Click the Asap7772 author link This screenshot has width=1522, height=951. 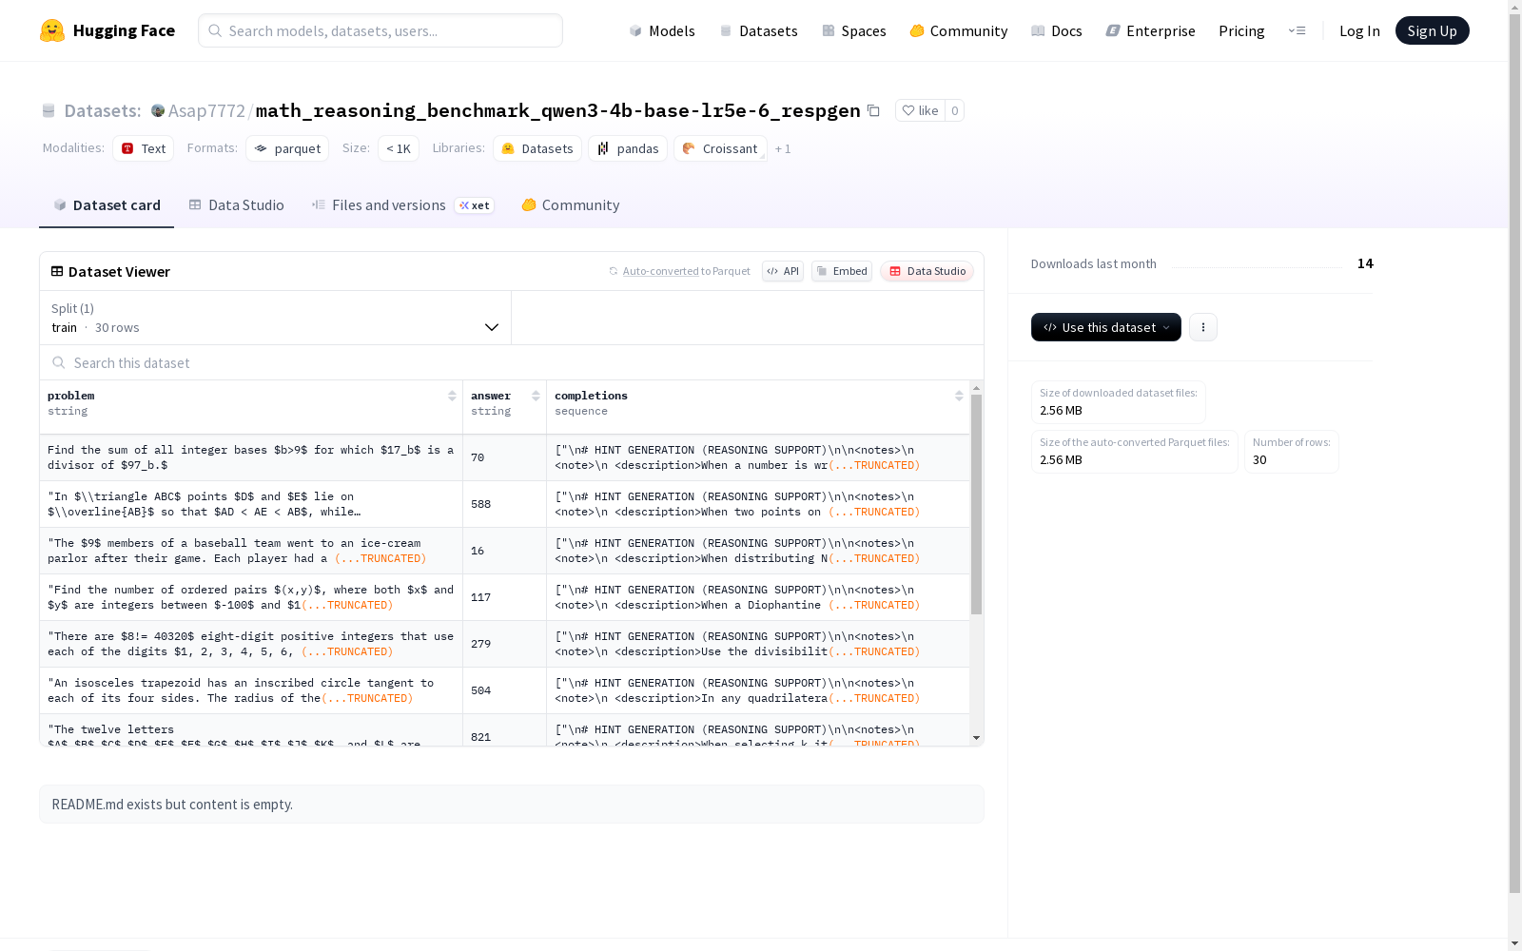coord(206,110)
